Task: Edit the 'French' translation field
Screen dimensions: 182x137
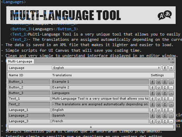Action: click(100, 121)
